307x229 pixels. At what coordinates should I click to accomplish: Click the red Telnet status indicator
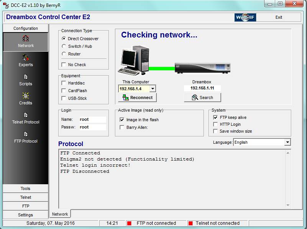click(x=190, y=223)
